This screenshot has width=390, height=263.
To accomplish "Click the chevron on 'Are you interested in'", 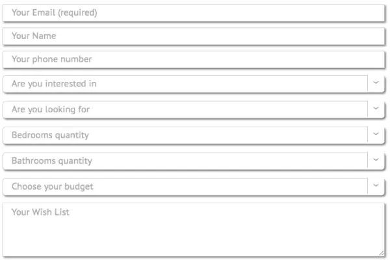I will [x=377, y=84].
